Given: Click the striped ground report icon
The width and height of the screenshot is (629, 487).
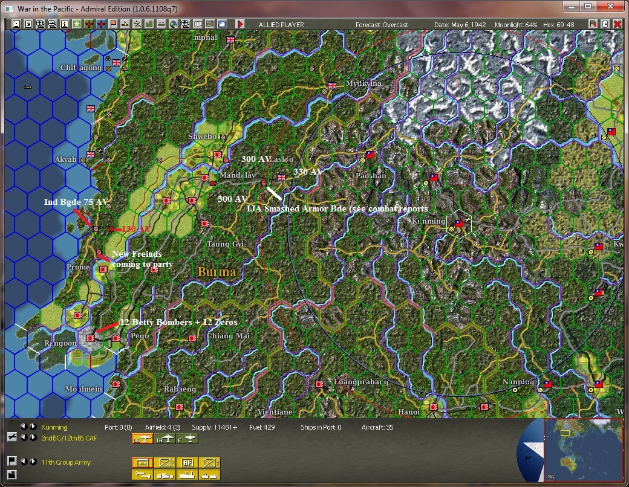Looking at the screenshot, I should coord(210,24).
